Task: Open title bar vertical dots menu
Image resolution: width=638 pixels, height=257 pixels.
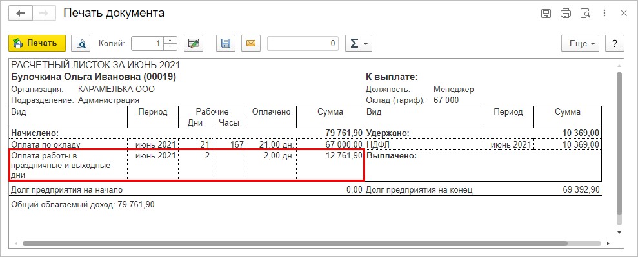Action: pyautogui.click(x=604, y=14)
